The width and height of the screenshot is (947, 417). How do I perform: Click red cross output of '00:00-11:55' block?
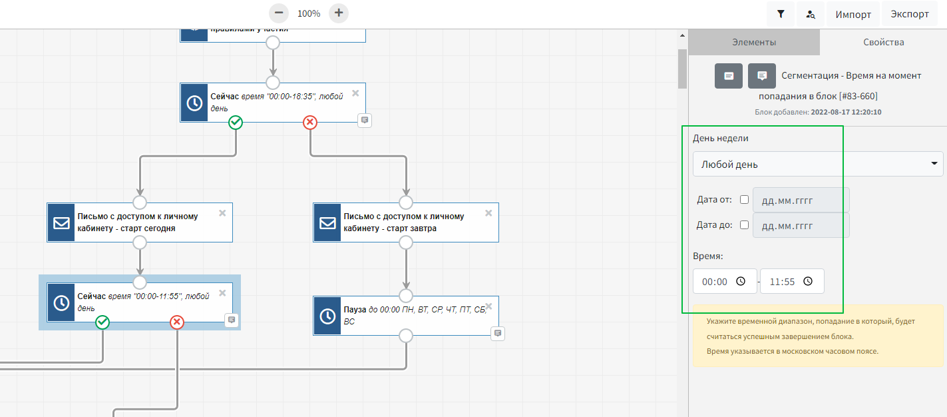click(176, 322)
